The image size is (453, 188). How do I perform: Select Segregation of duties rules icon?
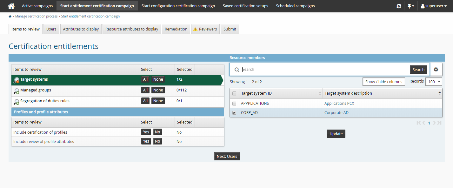click(x=17, y=102)
